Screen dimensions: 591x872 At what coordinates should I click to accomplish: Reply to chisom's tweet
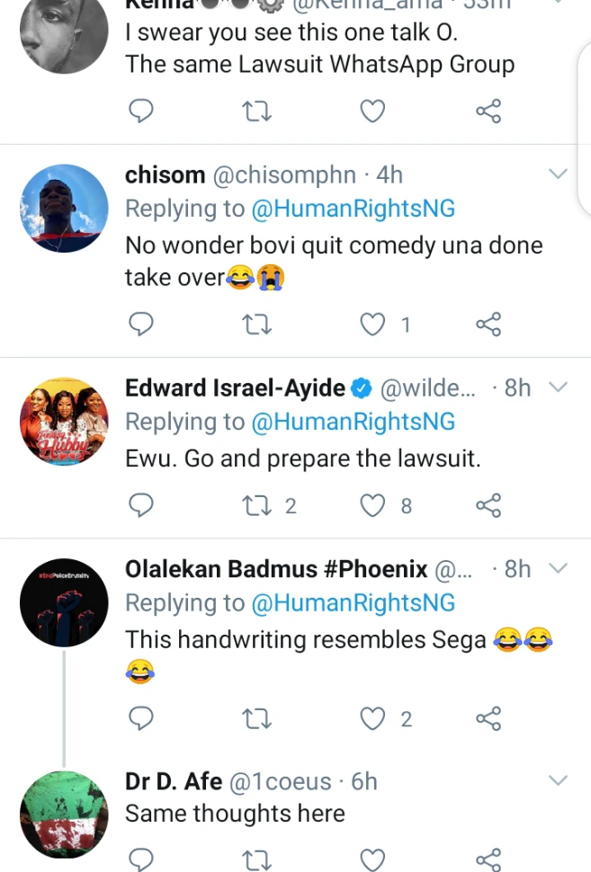coord(141,325)
